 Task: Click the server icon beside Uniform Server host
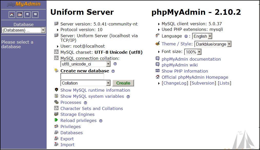[x=56, y=35]
